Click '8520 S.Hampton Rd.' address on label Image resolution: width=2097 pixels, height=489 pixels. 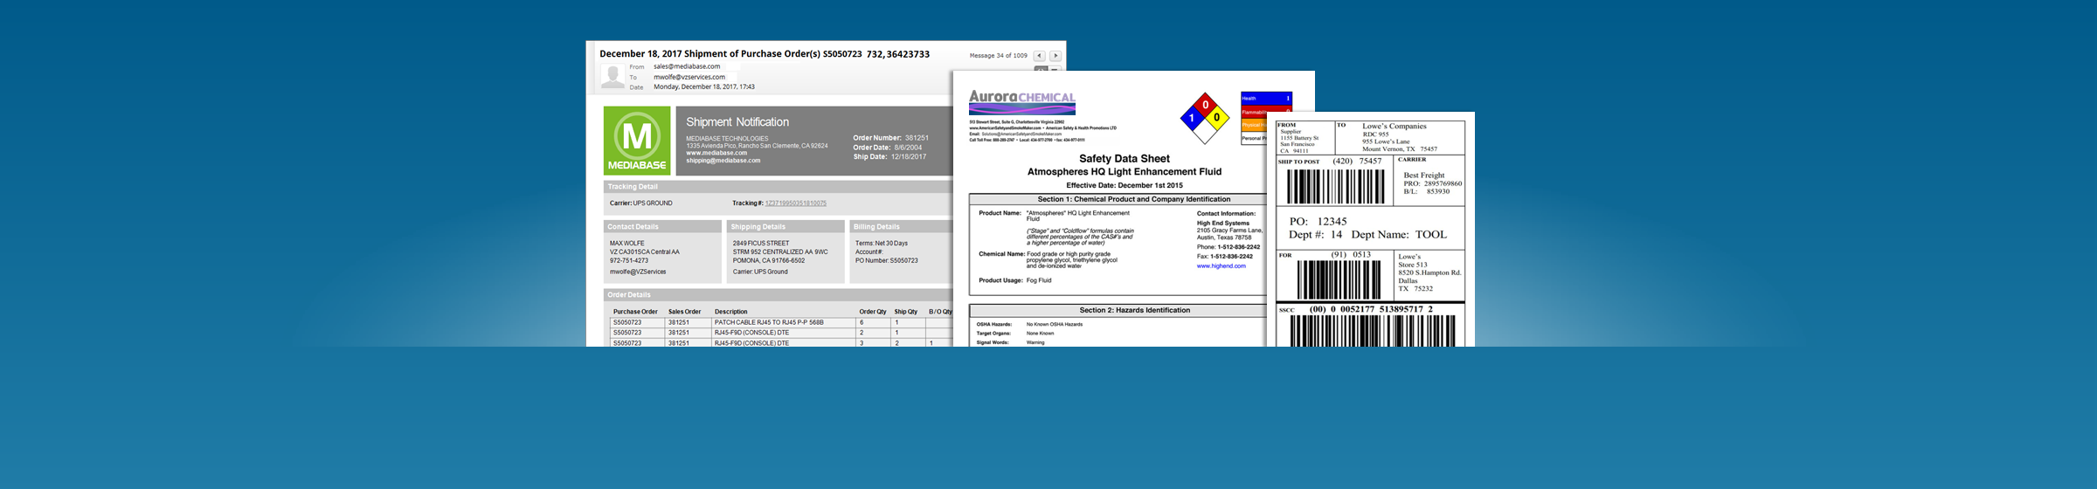pos(1429,272)
